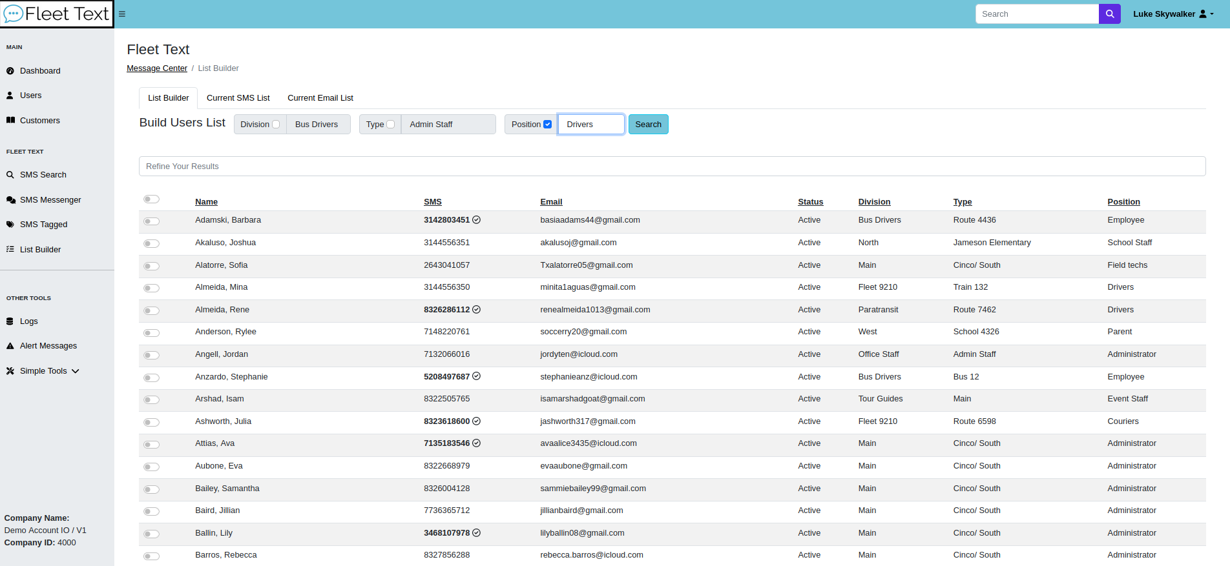Click the SMS Search magnifier icon
This screenshot has height=566, width=1230.
[x=10, y=175]
